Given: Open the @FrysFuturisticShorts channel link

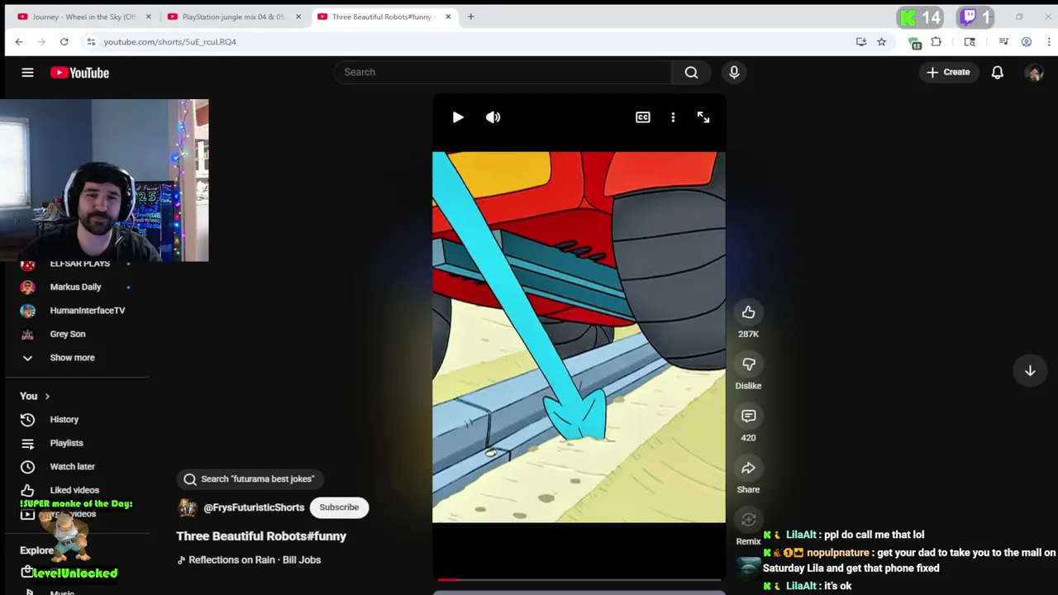Looking at the screenshot, I should [254, 507].
